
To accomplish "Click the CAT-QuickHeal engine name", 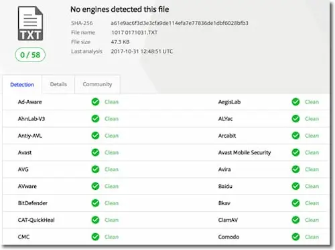I will pos(36,220).
